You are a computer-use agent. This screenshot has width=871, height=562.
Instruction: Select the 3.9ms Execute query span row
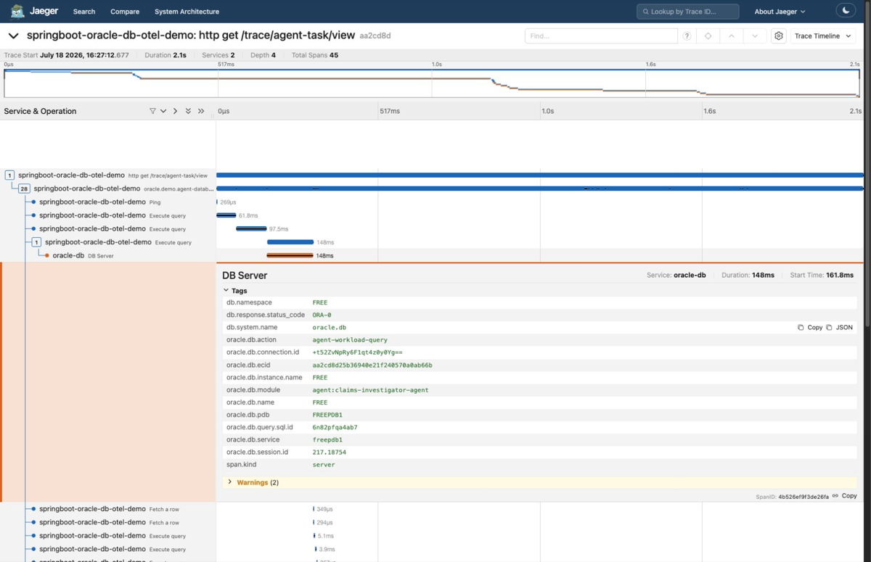[x=108, y=549]
